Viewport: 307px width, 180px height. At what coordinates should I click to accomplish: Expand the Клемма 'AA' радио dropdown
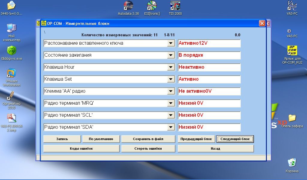click(171, 91)
